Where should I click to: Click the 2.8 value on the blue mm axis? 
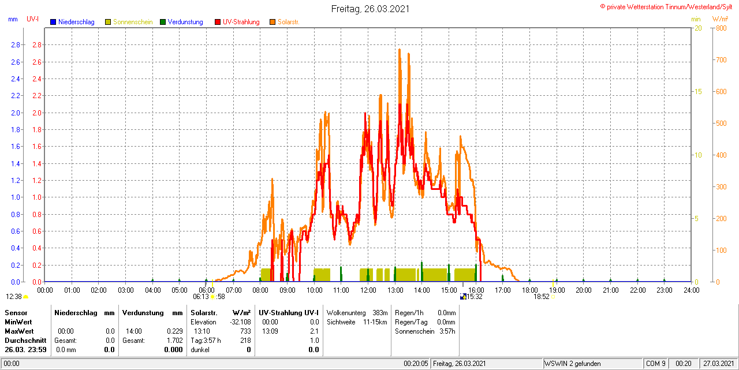[x=15, y=45]
